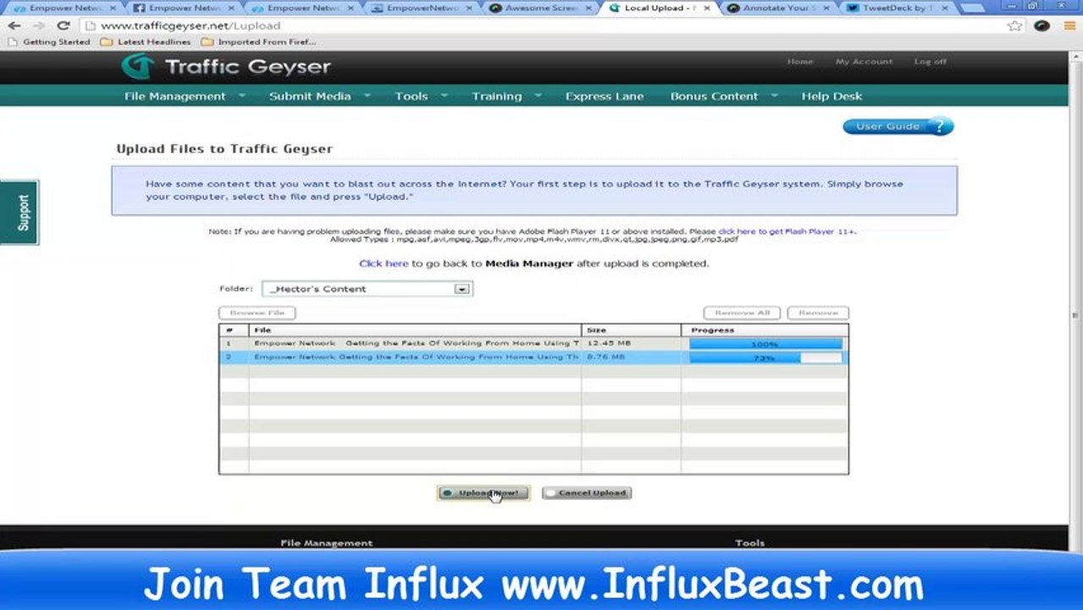Viewport: 1083px width, 610px height.
Task: Expand the Training menu
Action: pos(506,96)
